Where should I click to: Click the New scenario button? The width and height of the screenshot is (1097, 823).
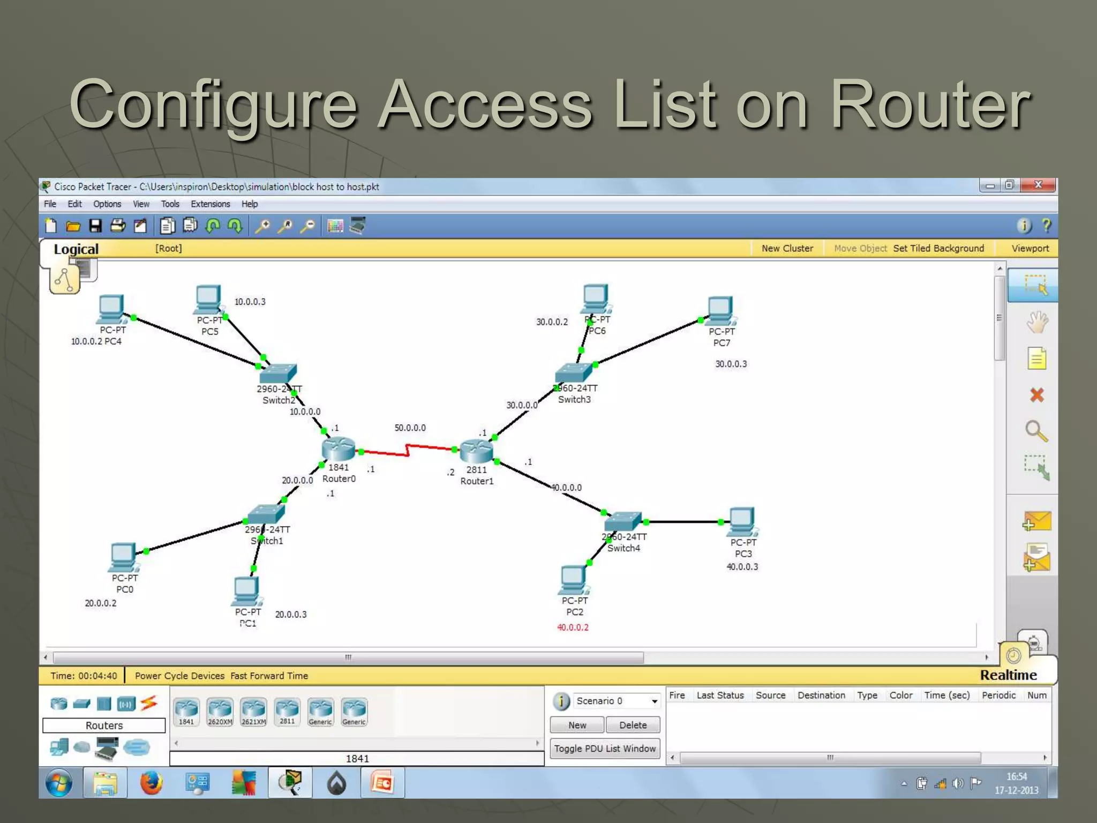(x=577, y=725)
